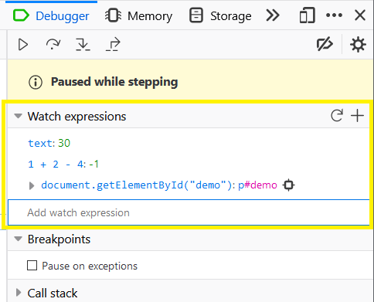Image resolution: width=374 pixels, height=302 pixels.
Task: Click the Step In icon
Action: point(83,44)
